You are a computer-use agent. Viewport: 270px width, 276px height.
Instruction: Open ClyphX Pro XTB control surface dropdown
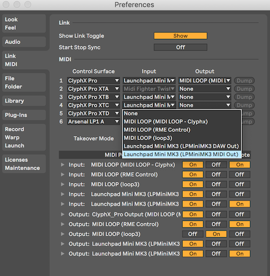(x=93, y=97)
